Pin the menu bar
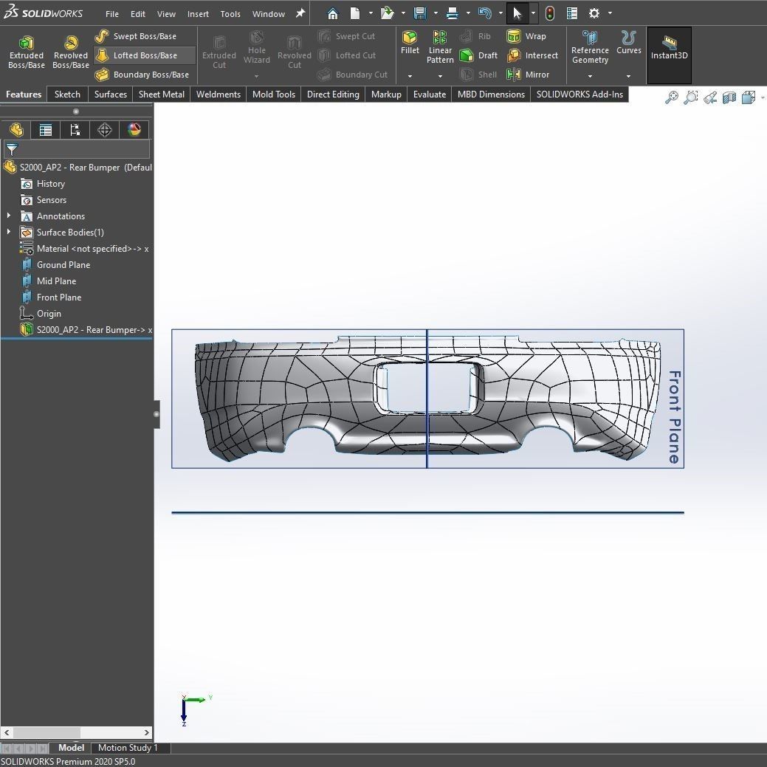 [x=300, y=13]
